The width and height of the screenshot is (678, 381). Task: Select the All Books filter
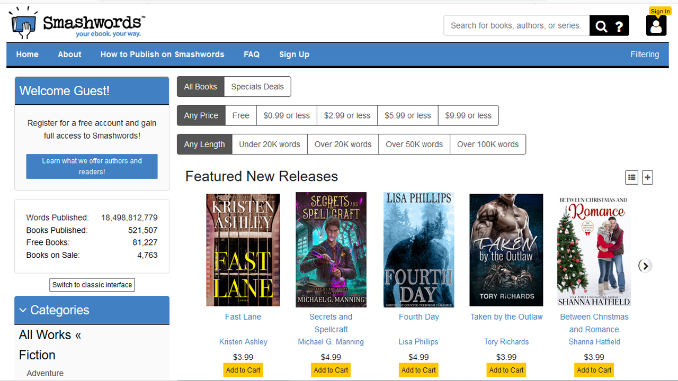[200, 87]
